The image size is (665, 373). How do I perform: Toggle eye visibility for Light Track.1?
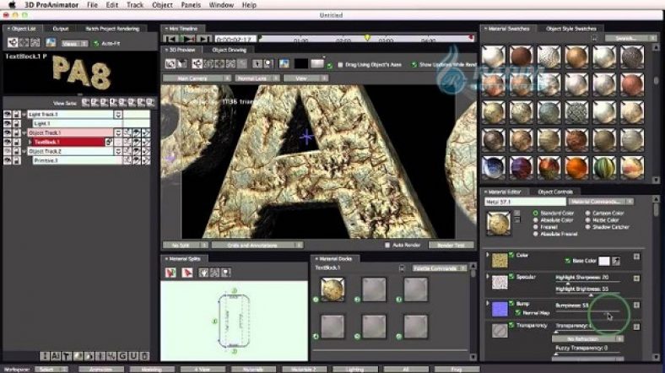click(8, 114)
